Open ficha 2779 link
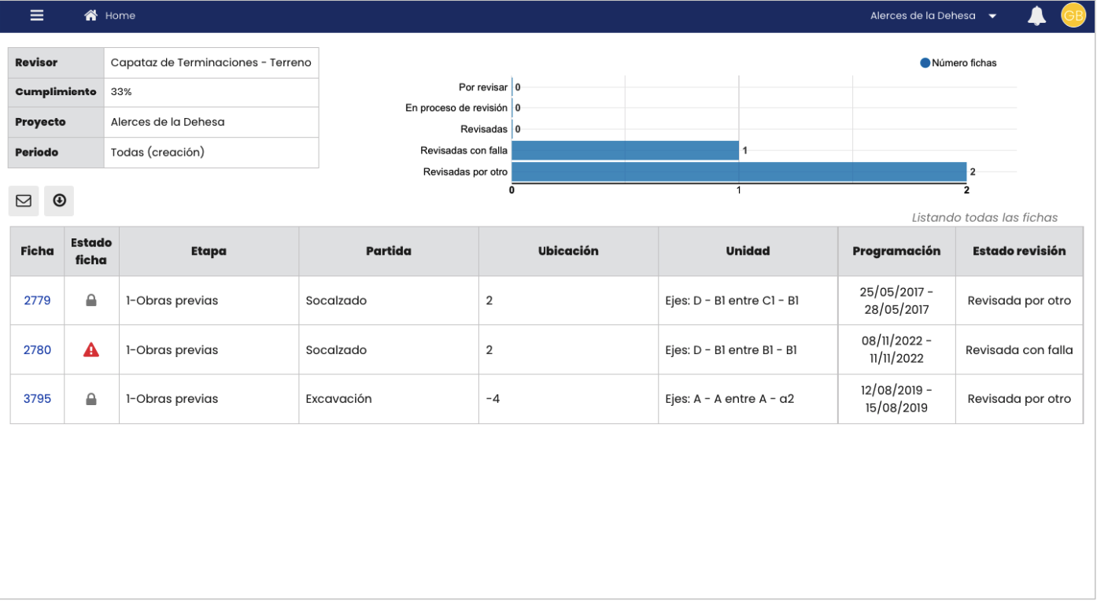The width and height of the screenshot is (1097, 601). (x=37, y=300)
